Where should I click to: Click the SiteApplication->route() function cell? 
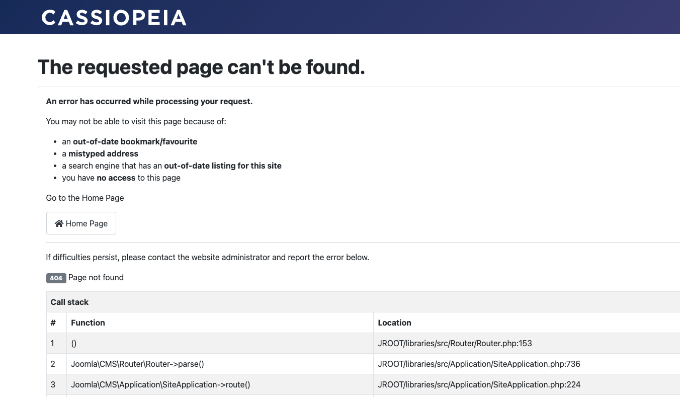click(x=160, y=384)
